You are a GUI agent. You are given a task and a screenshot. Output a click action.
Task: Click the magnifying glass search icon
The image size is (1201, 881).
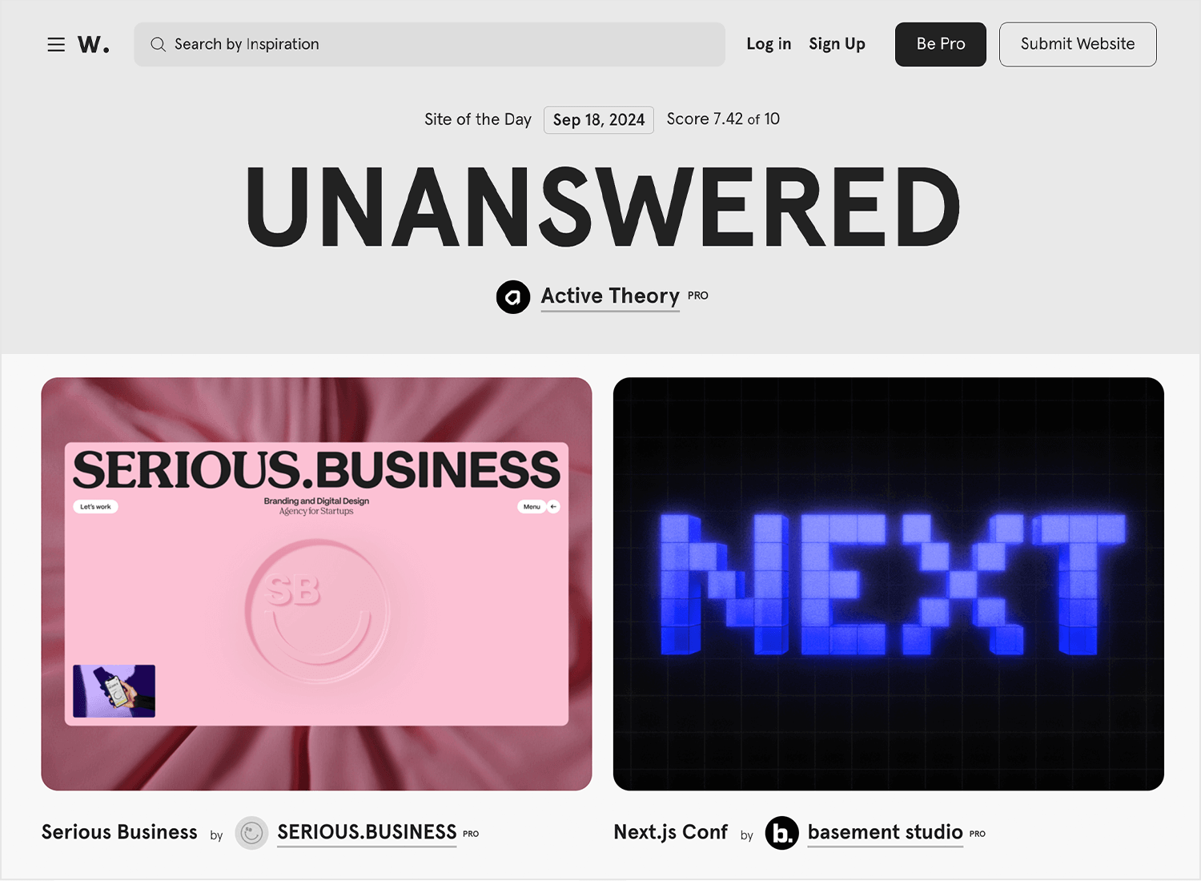point(159,45)
